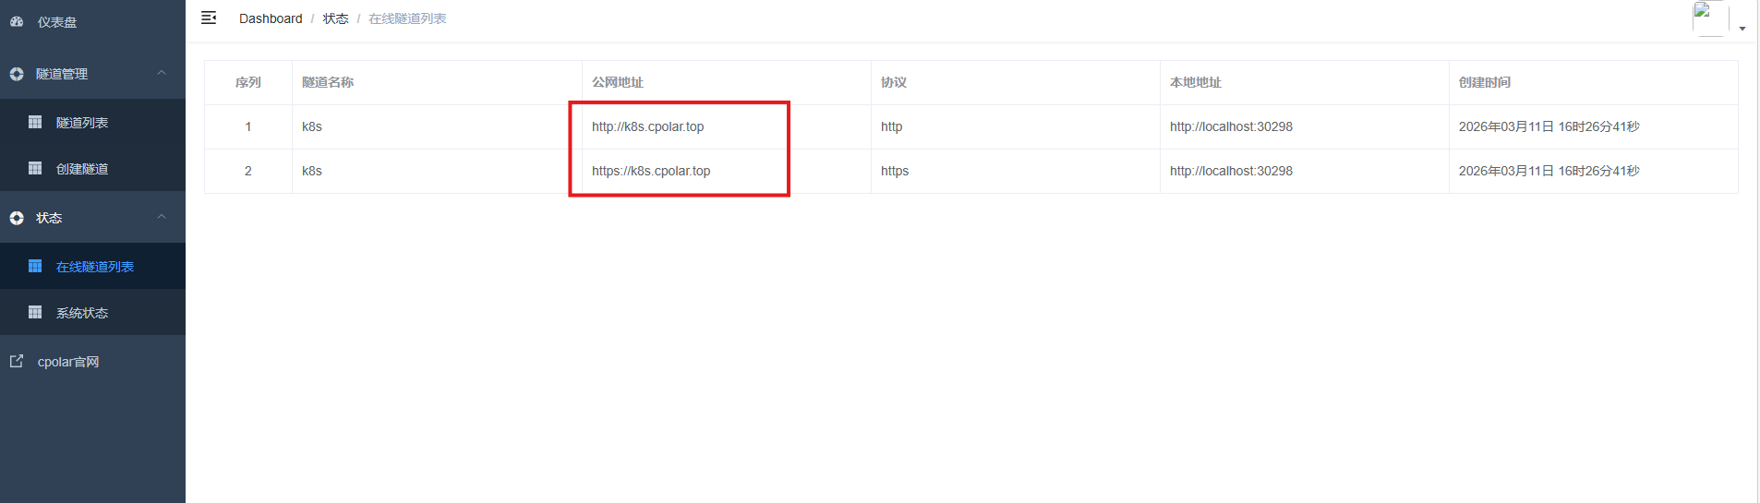Click the grid icon beside 创建隧道
Screen dimensions: 1760x503
(x=35, y=168)
